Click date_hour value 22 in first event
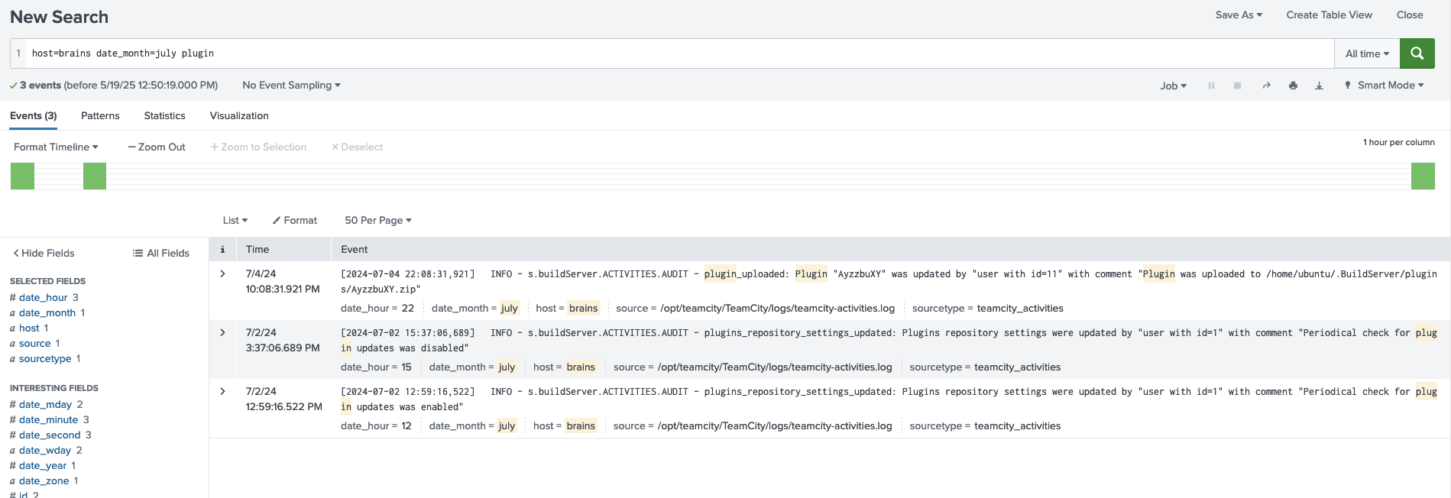The image size is (1451, 498). [408, 309]
